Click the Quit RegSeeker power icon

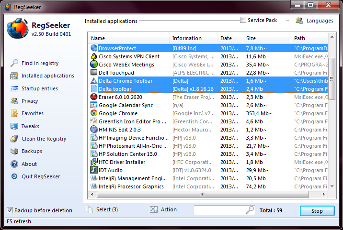click(x=14, y=176)
